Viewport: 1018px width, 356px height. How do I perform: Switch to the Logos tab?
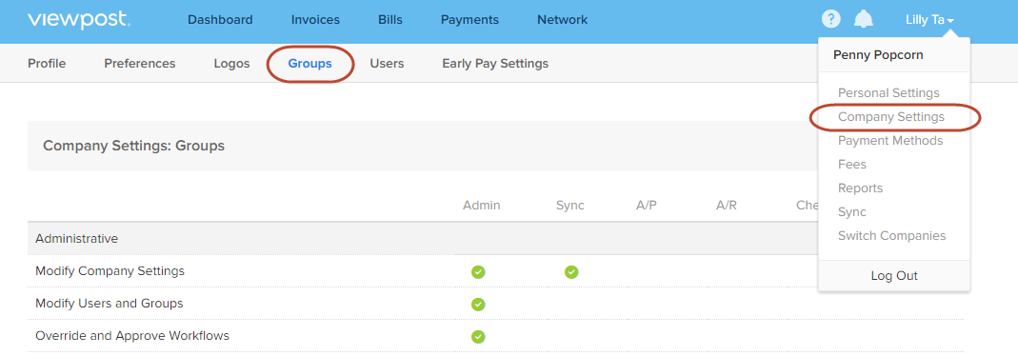231,64
